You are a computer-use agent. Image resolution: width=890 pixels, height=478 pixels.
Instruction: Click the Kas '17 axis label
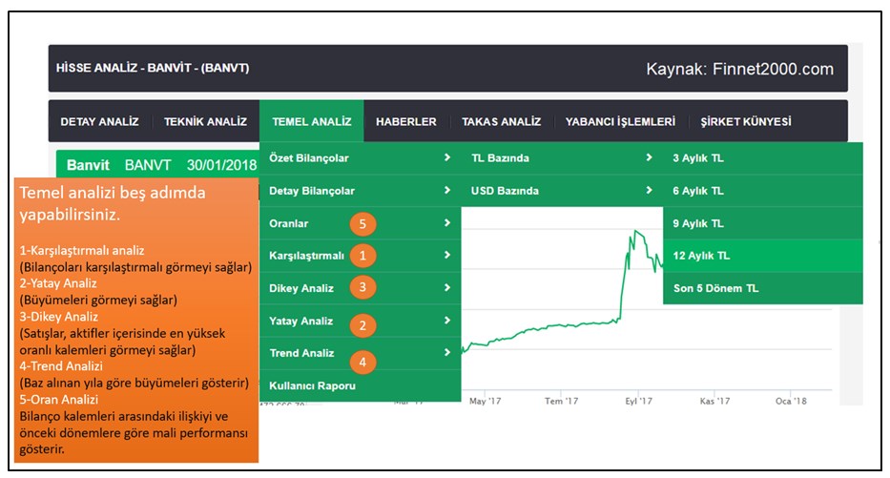click(x=714, y=401)
